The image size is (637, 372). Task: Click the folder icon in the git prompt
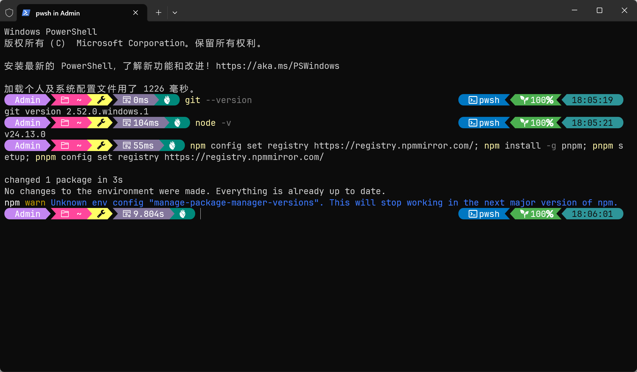tap(65, 100)
